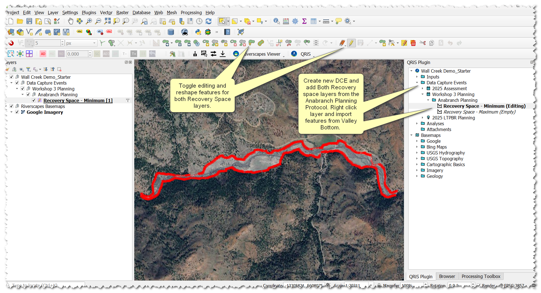Expand the 2025 LTPBR Planning node
The width and height of the screenshot is (541, 293).
point(423,118)
